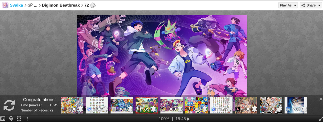Click the timer play button
This screenshot has height=122, width=323.
click(x=188, y=119)
